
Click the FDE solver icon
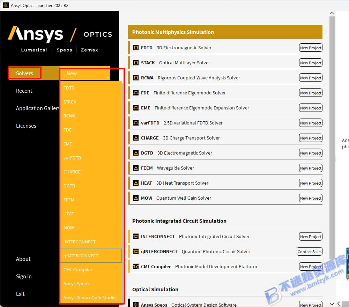pos(135,93)
